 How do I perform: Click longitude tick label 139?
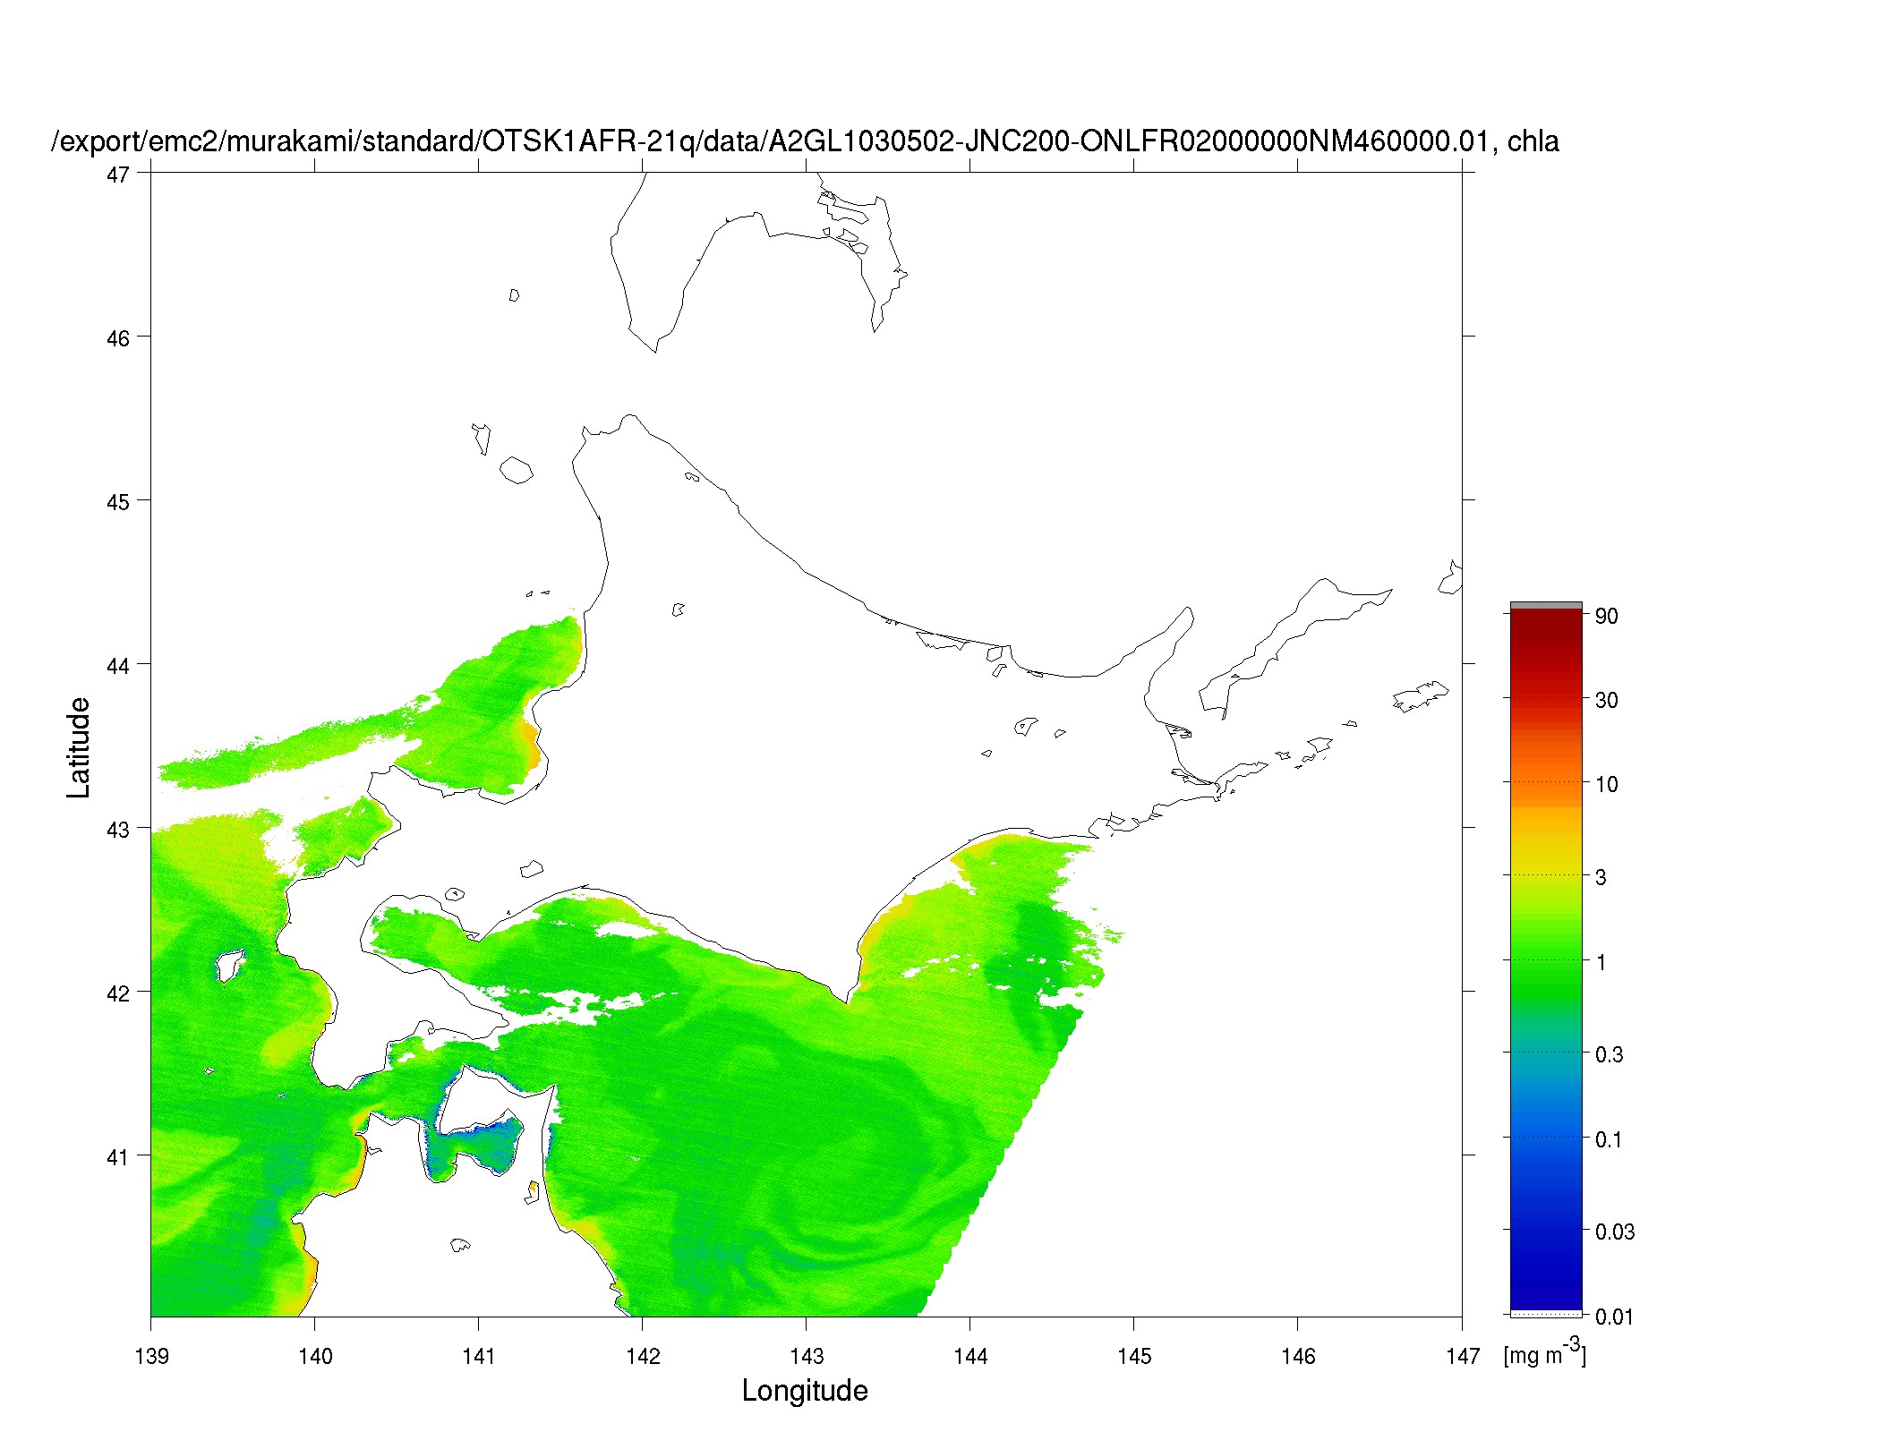pos(151,1356)
